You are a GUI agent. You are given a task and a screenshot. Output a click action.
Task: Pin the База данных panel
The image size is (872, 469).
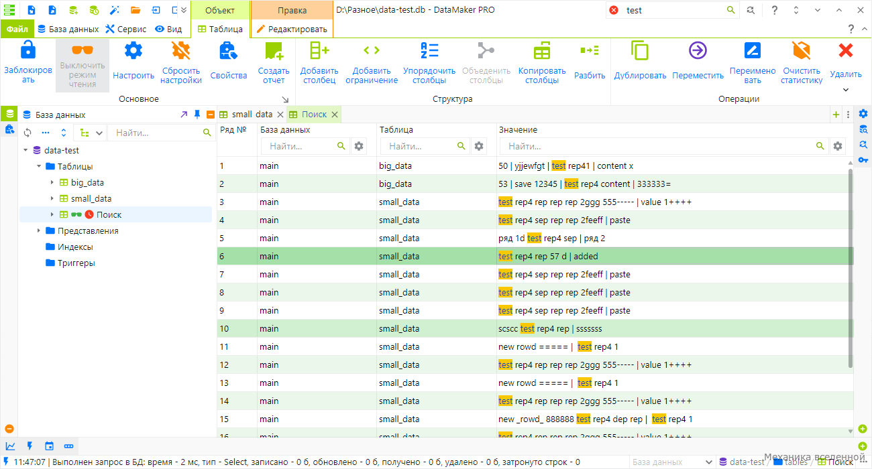197,115
